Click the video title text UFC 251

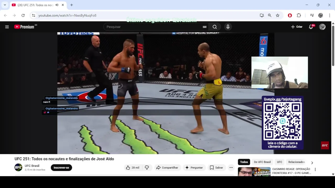tap(64, 159)
